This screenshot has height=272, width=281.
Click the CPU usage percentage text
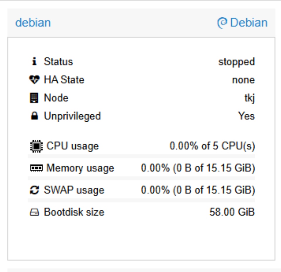pos(212,146)
